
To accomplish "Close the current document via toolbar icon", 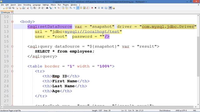I will 17,8.
